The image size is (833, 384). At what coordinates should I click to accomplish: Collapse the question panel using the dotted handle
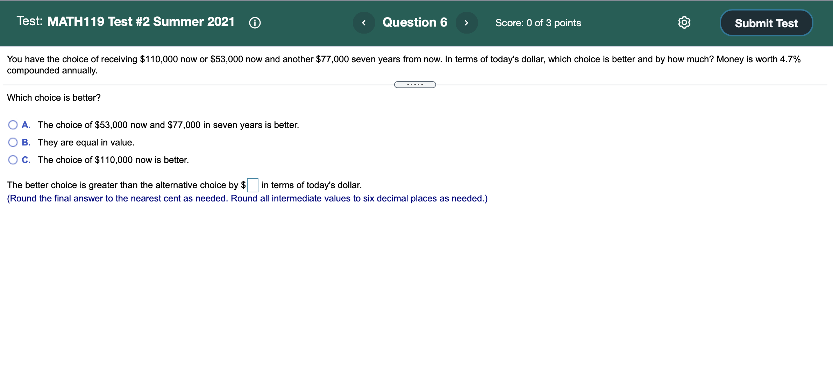pyautogui.click(x=415, y=84)
